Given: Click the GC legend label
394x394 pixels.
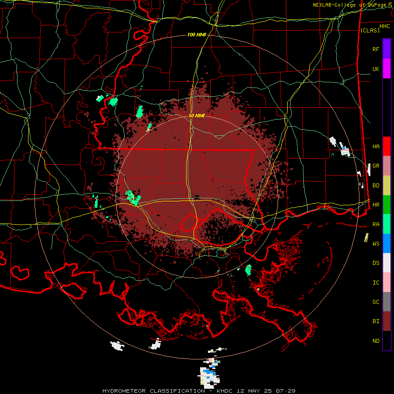Looking at the screenshot, I should pos(376,302).
